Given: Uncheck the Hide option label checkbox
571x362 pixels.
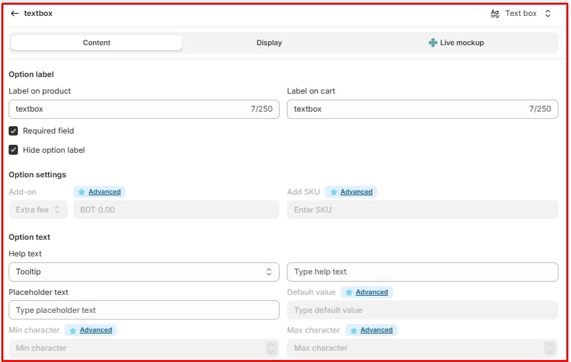Looking at the screenshot, I should pos(13,150).
